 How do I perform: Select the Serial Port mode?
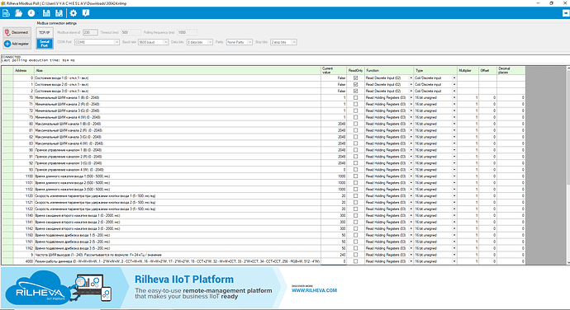point(45,44)
